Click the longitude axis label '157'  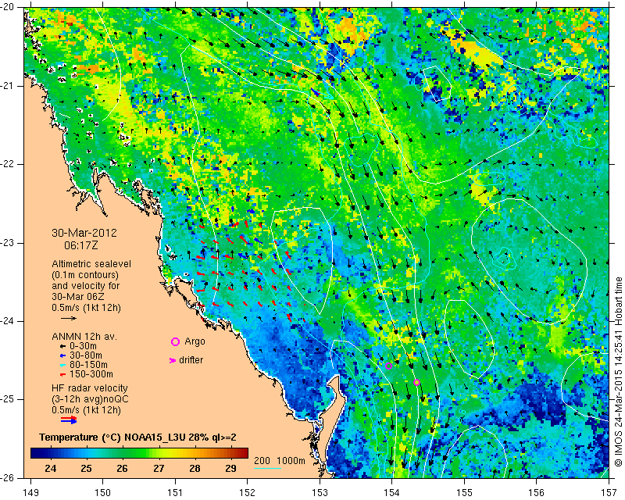coord(609,492)
